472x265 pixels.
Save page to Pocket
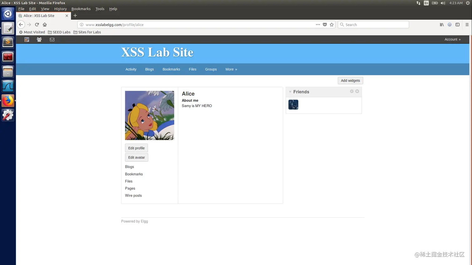(325, 25)
